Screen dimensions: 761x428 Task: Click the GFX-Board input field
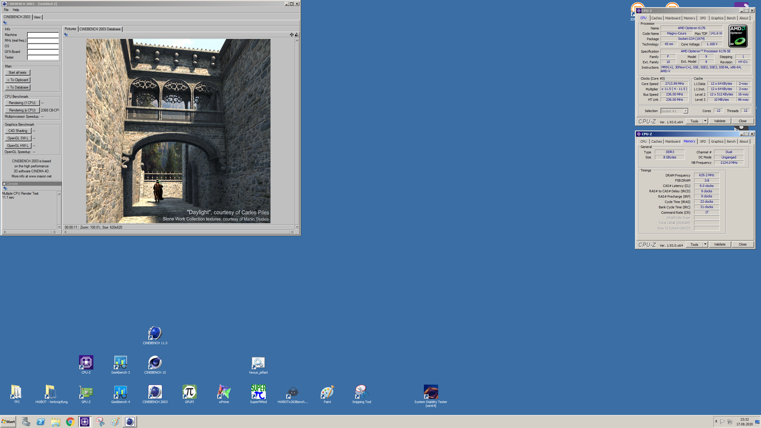(x=43, y=52)
